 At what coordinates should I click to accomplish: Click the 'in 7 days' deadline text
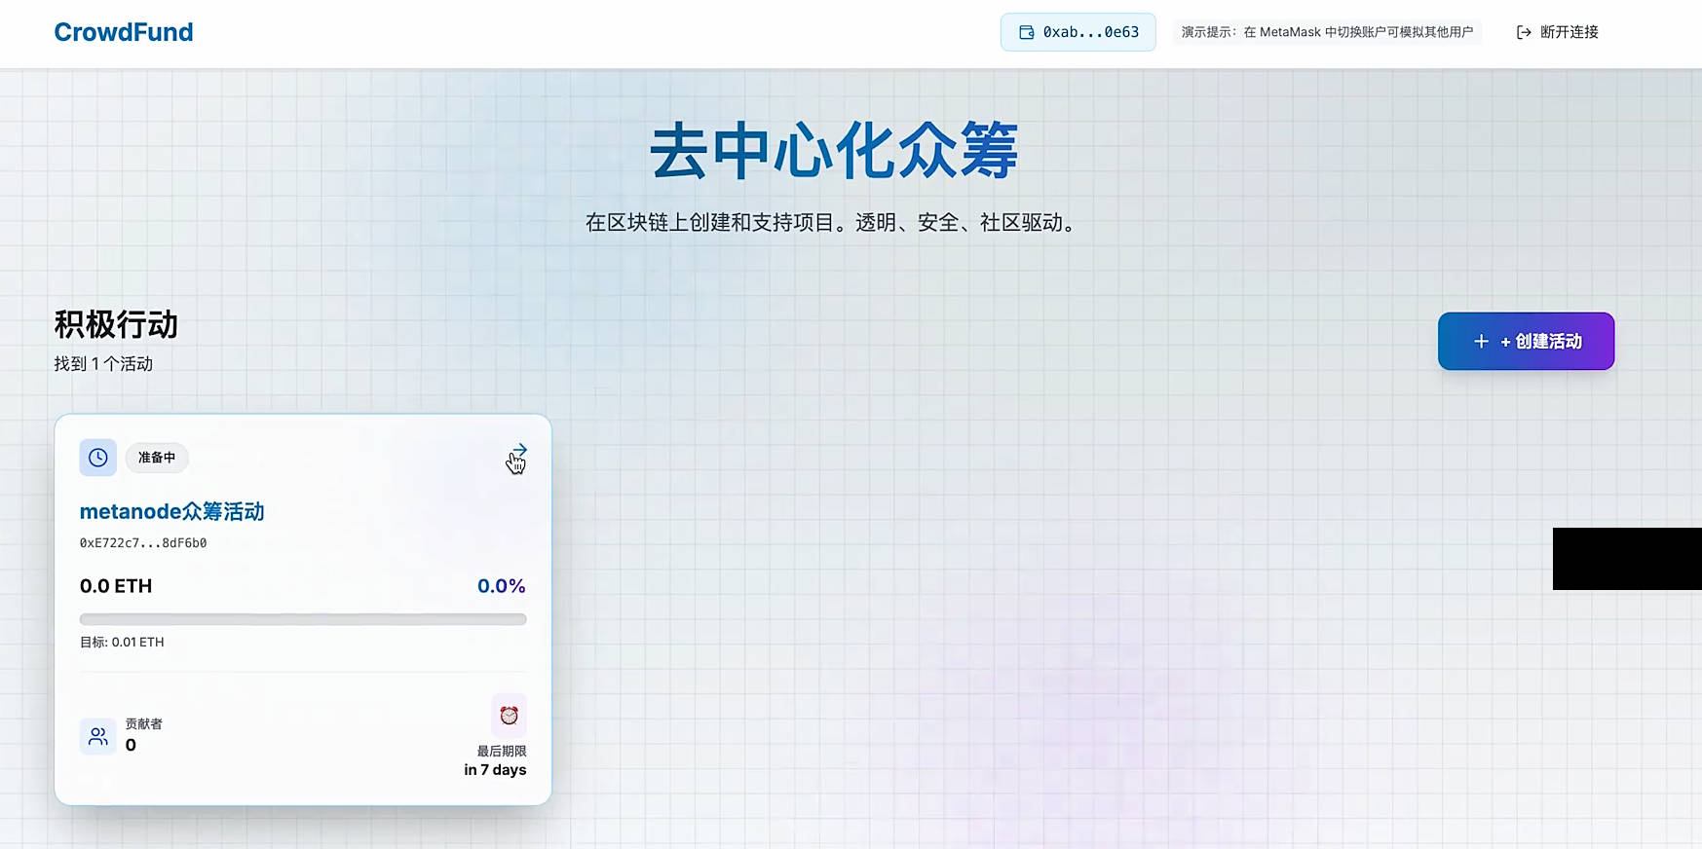[495, 769]
